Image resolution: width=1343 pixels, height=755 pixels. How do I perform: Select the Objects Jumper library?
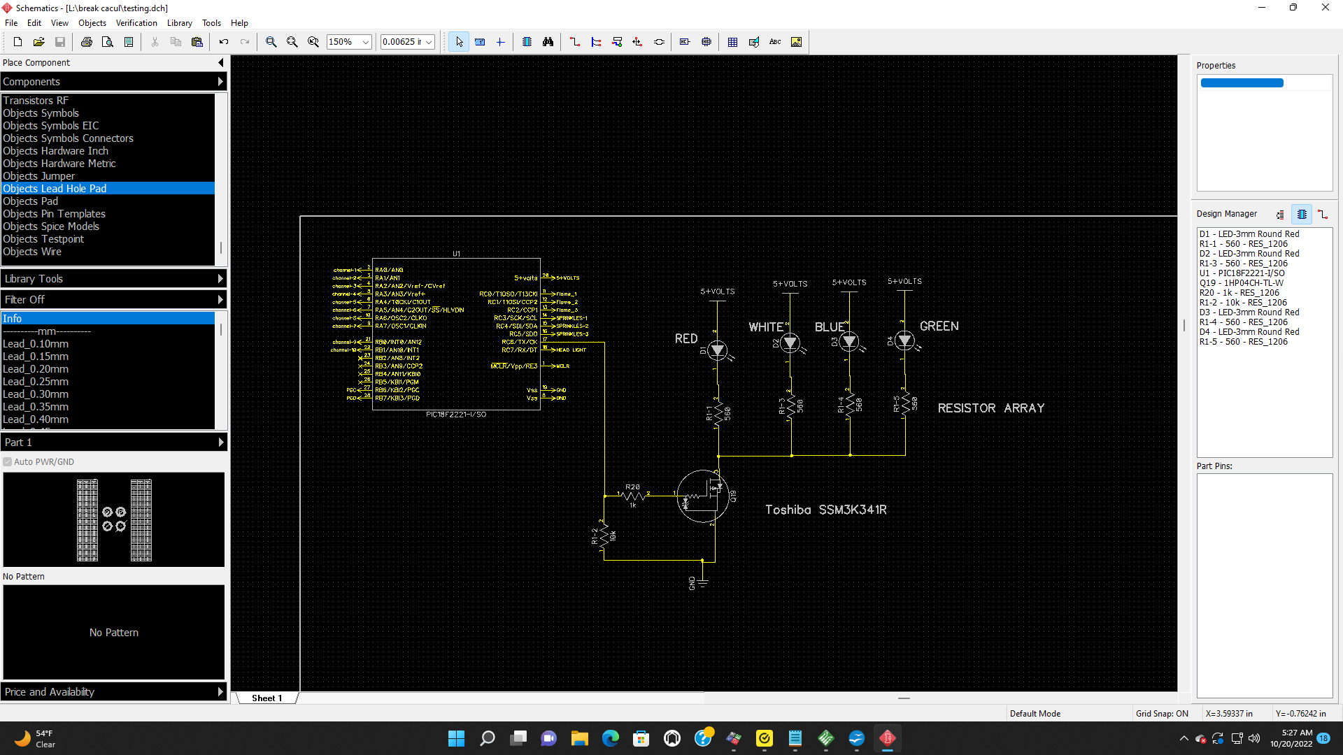pyautogui.click(x=108, y=176)
